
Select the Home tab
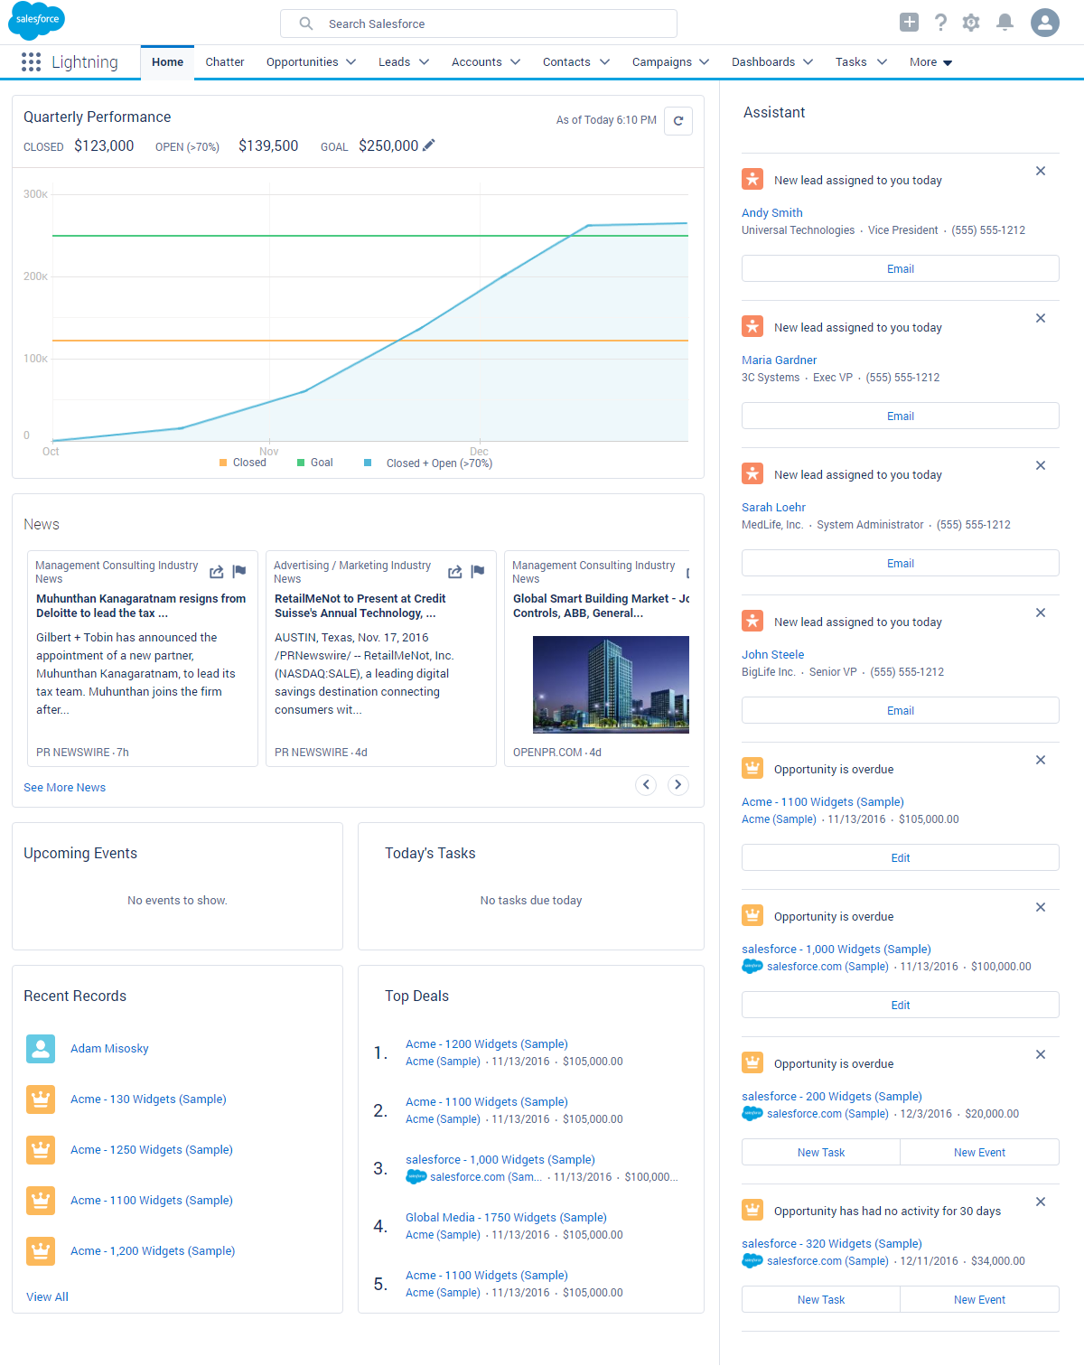coord(167,61)
